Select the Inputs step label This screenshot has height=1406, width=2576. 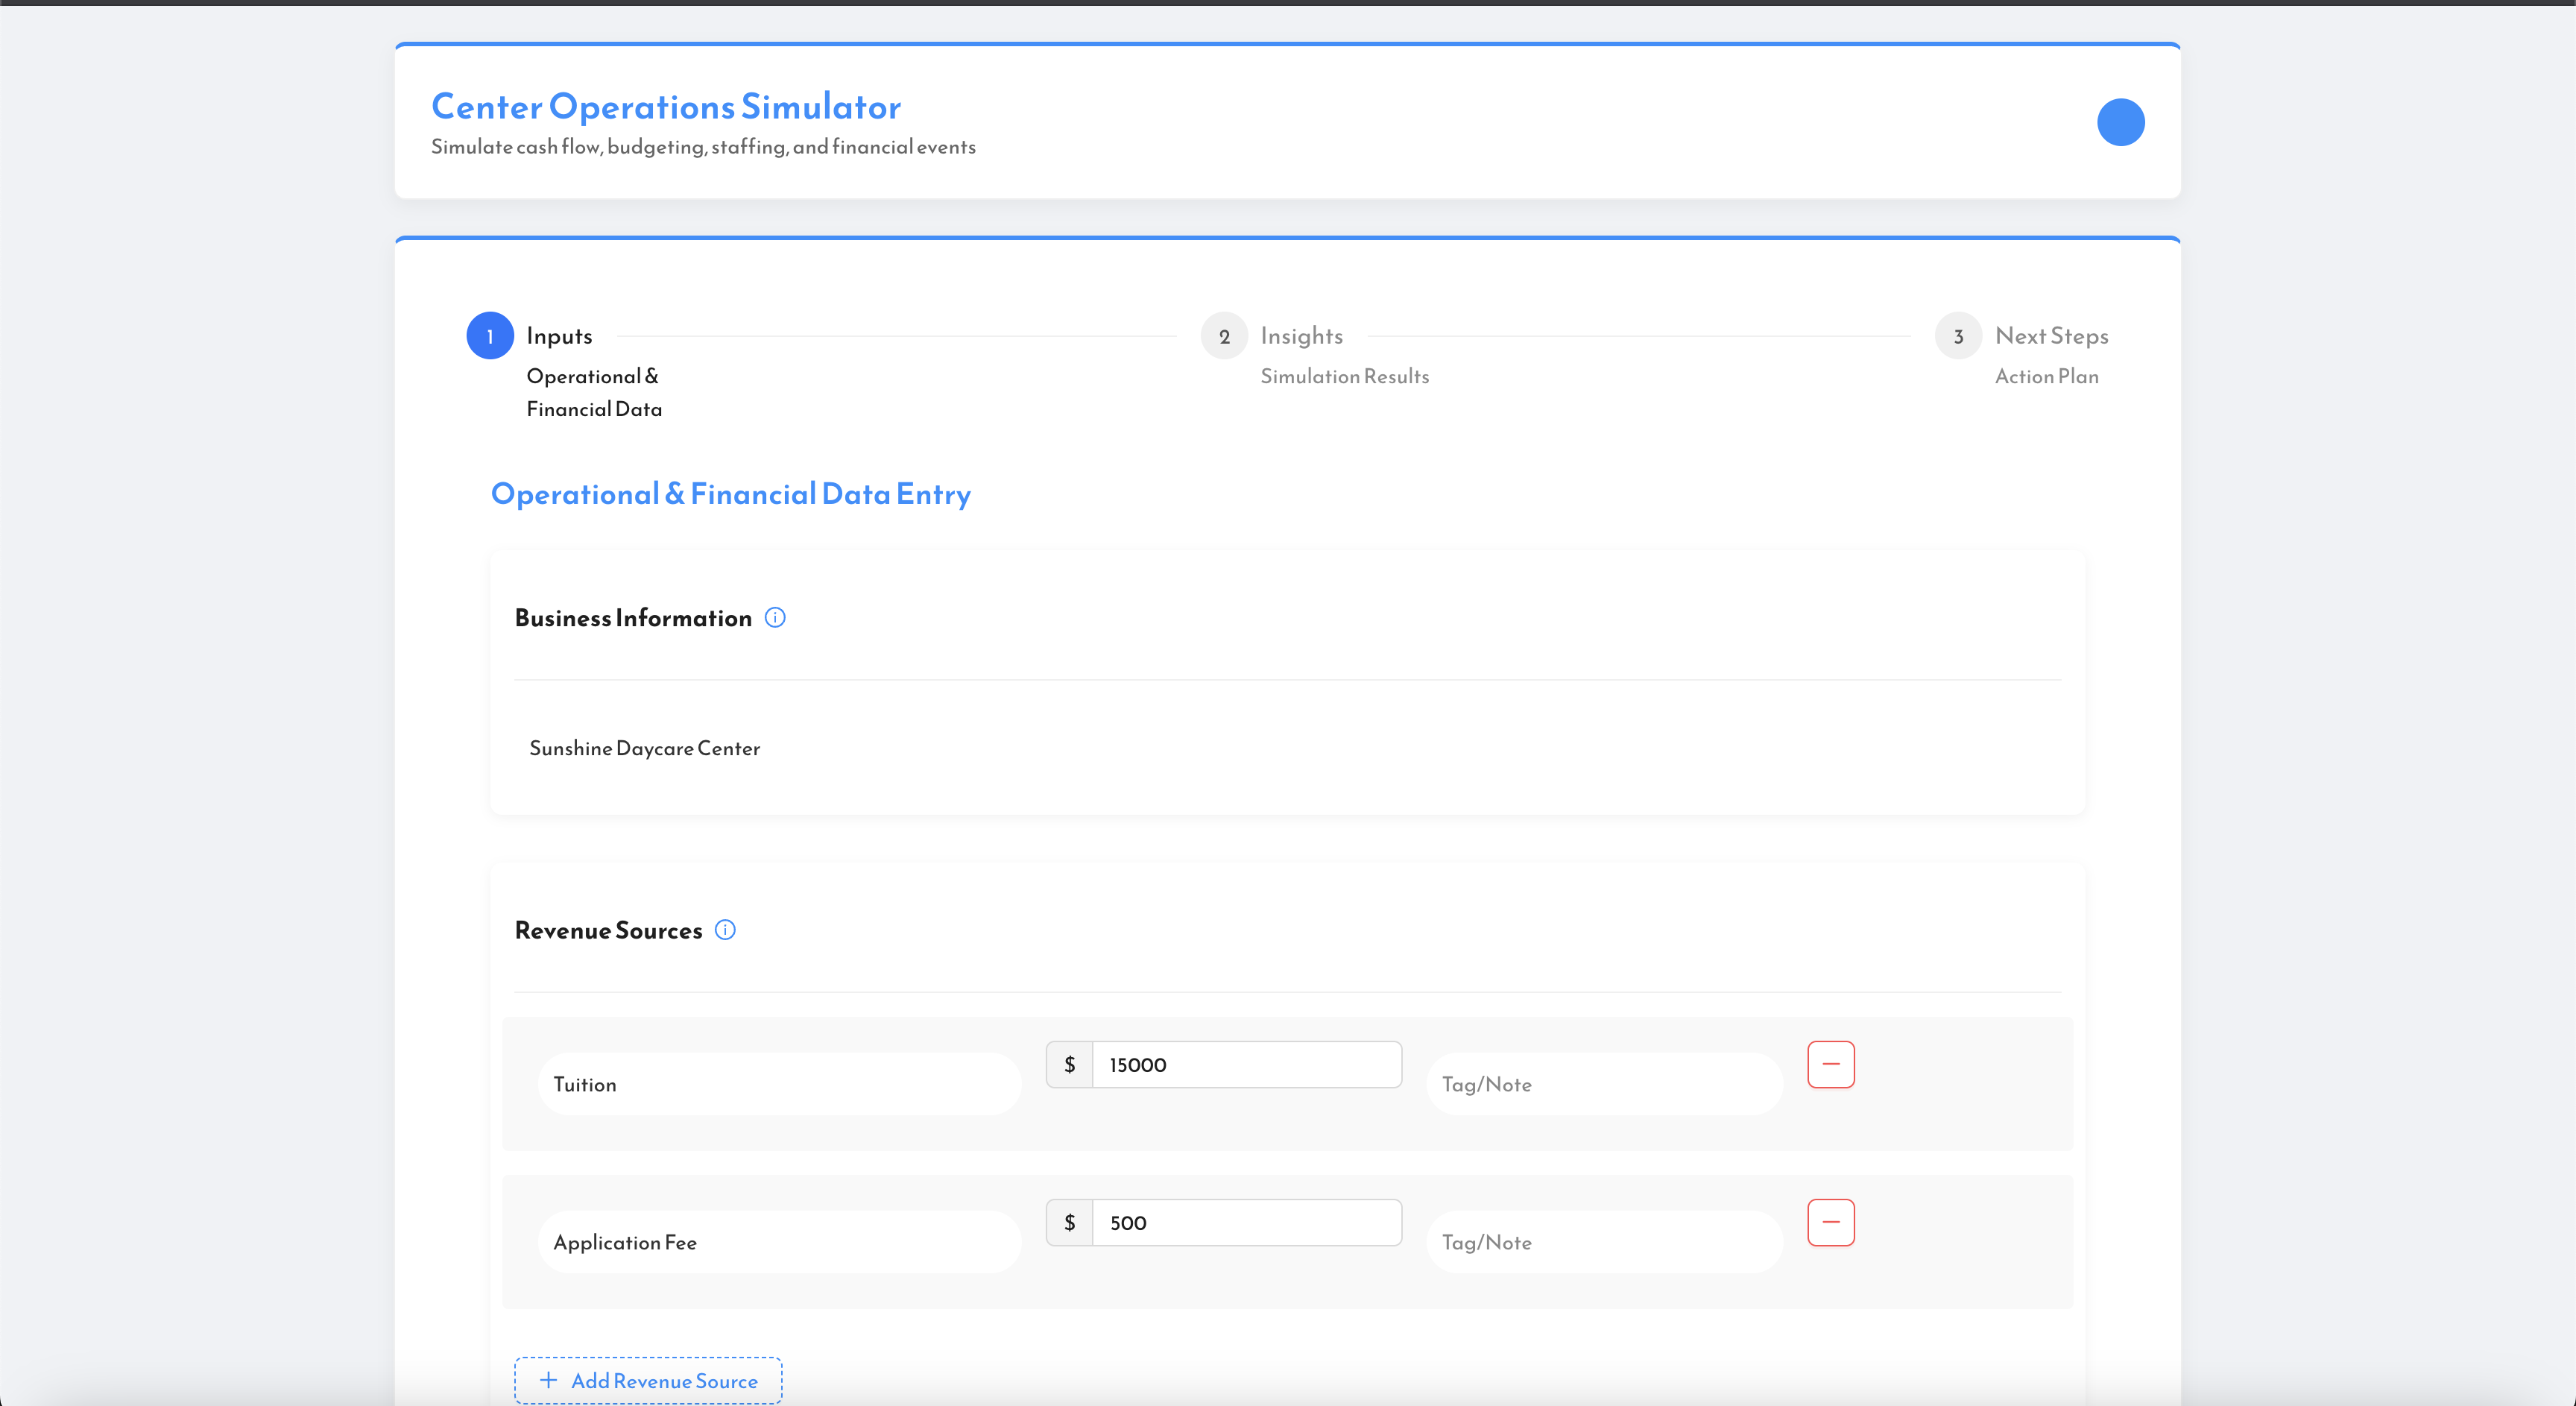pos(559,336)
